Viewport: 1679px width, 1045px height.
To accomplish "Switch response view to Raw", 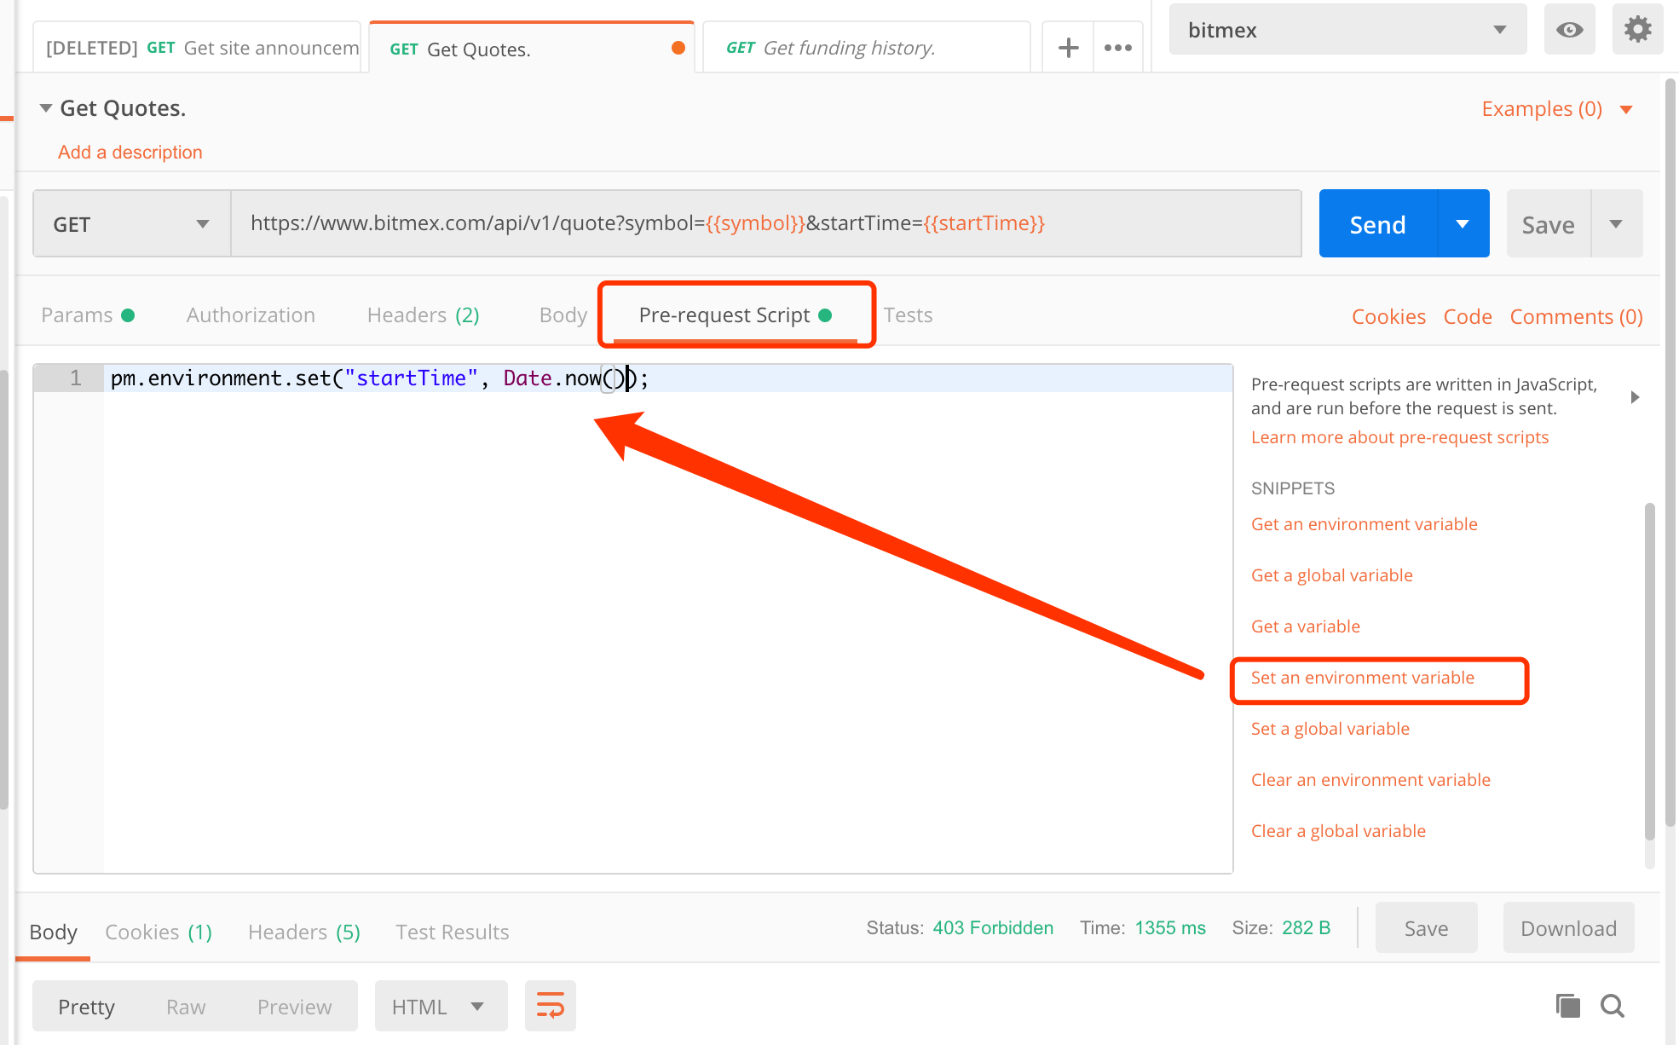I will (186, 1006).
